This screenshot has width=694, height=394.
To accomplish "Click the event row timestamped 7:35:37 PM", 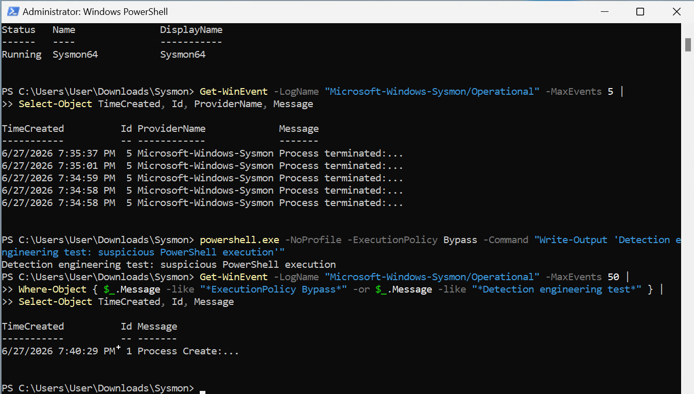I will point(202,153).
